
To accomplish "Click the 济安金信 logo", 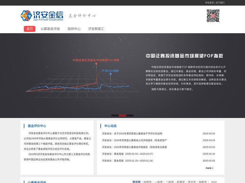I will (42, 16).
